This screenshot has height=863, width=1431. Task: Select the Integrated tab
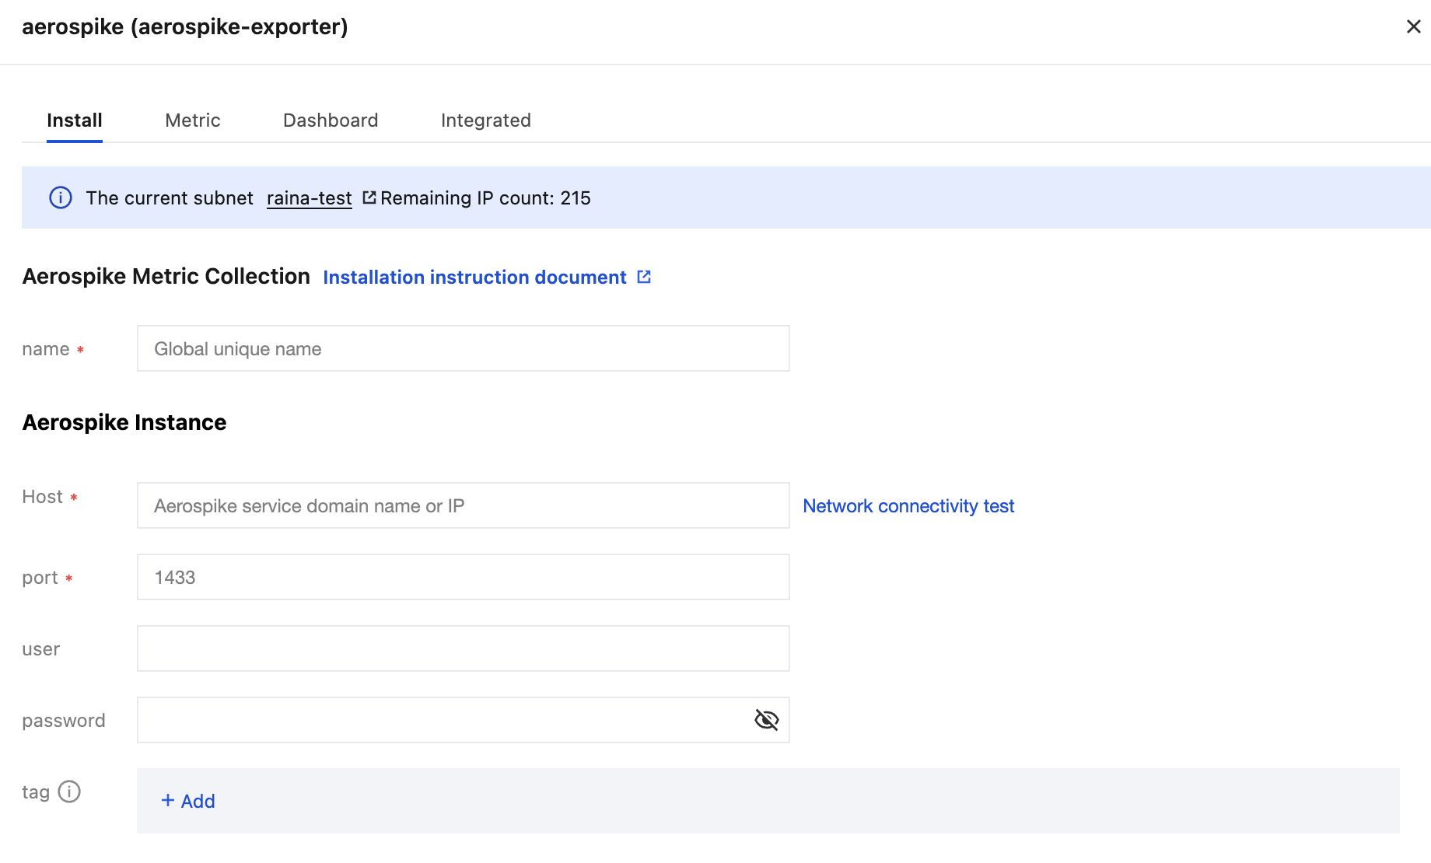point(486,121)
